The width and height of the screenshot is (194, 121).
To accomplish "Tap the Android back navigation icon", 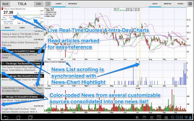I will pyautogui.click(x=6, y=117).
